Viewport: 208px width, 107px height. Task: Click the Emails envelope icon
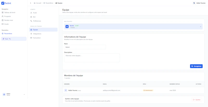3,24
